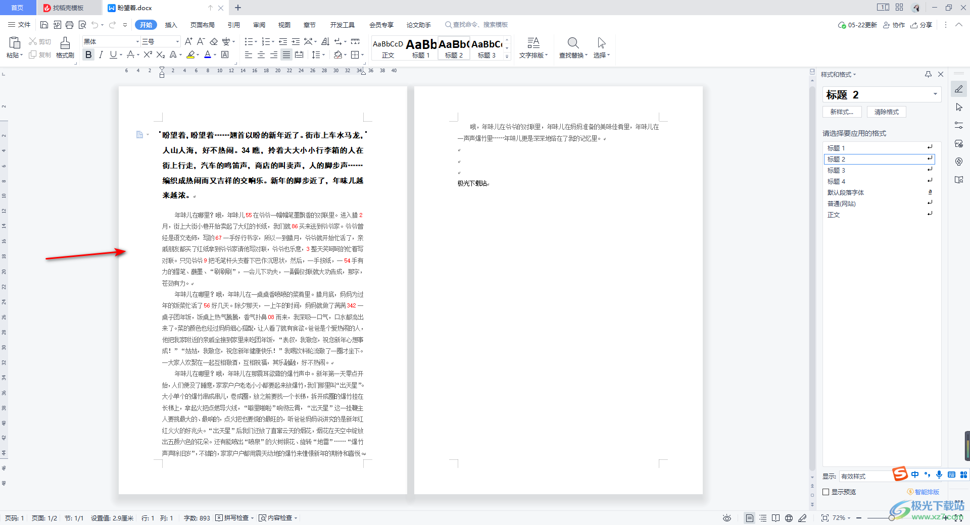Increase paragraph indent
Viewport: 970px width, 525px height.
(296, 41)
